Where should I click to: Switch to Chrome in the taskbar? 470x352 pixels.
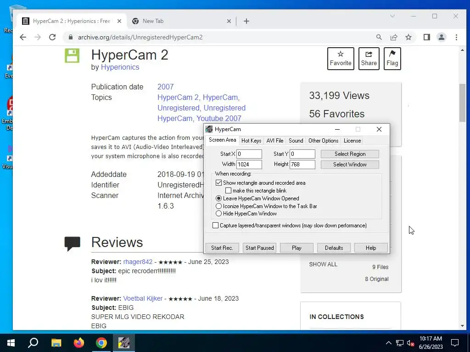click(x=101, y=343)
